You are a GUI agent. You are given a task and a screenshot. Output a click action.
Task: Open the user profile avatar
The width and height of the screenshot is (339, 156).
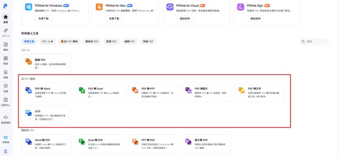click(6, 151)
